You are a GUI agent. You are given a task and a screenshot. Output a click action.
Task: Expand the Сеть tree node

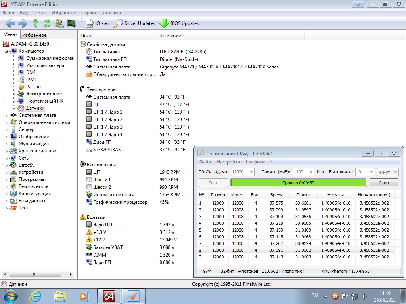point(7,158)
